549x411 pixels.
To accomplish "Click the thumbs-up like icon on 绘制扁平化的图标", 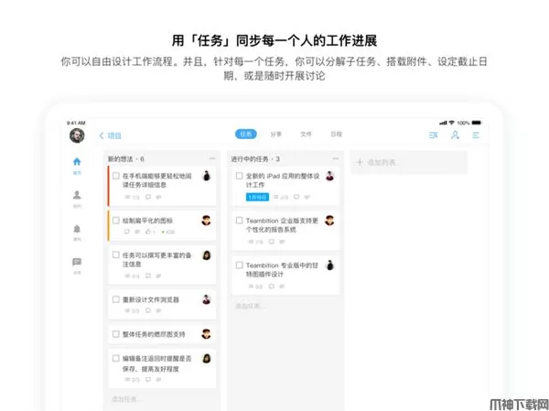I will click(148, 232).
